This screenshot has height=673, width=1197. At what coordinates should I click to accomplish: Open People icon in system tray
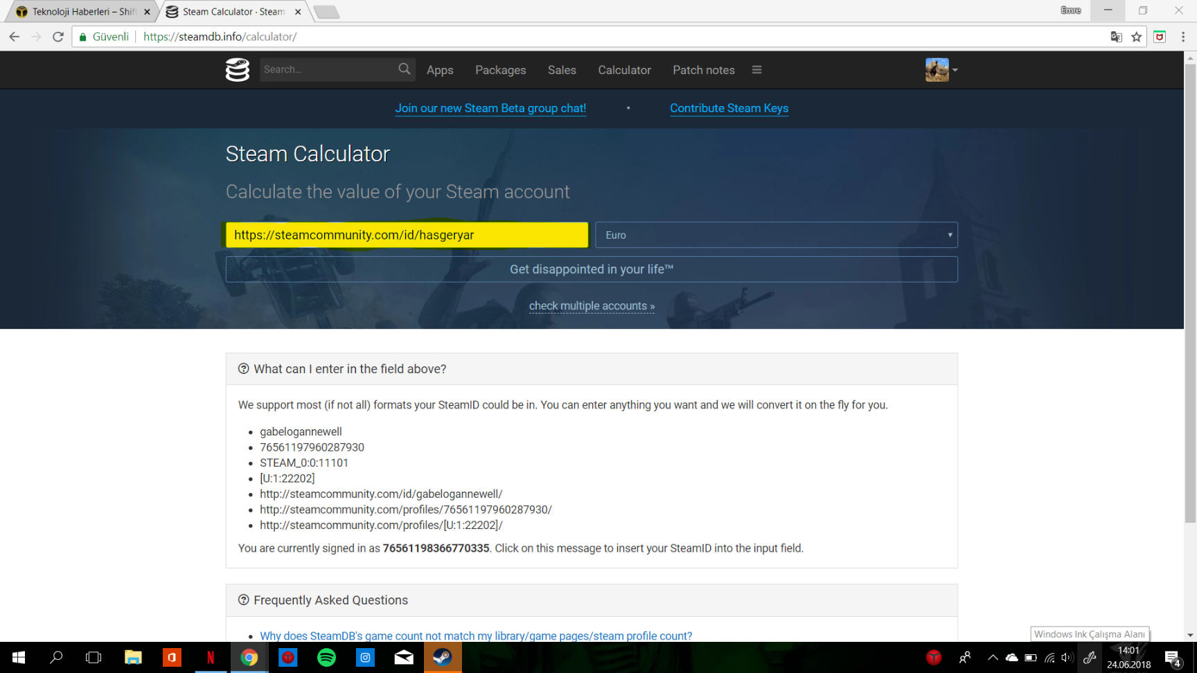click(x=965, y=657)
